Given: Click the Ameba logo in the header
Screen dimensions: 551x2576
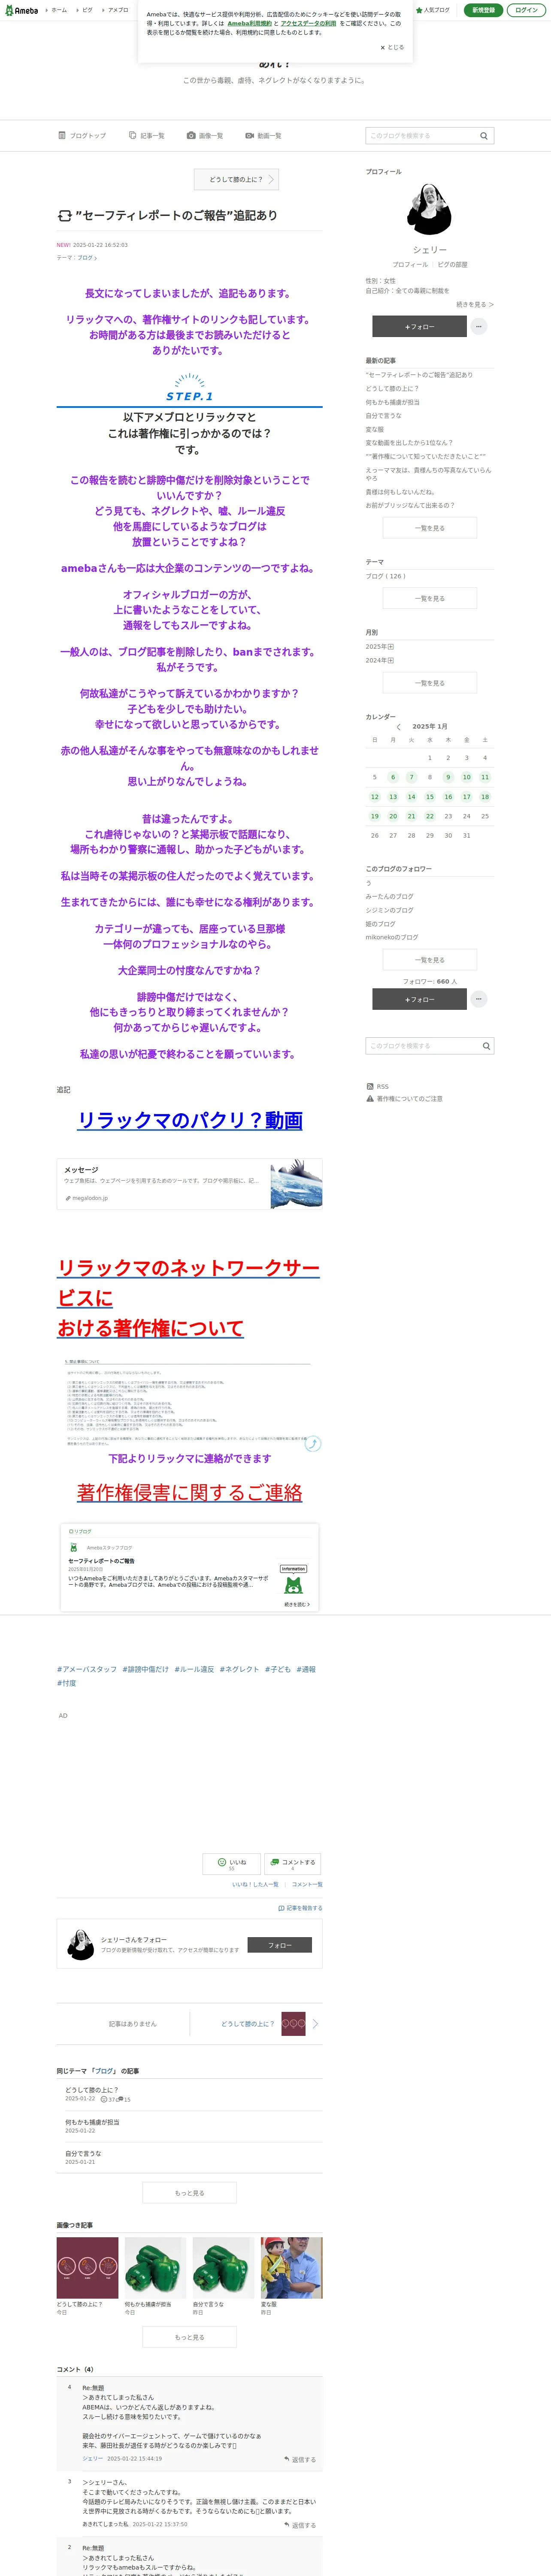Looking at the screenshot, I should (x=22, y=10).
